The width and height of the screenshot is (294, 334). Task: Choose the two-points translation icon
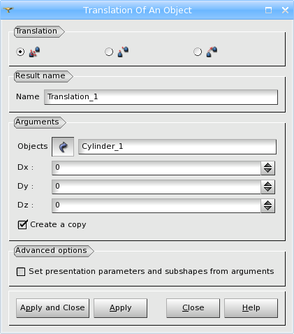(123, 52)
